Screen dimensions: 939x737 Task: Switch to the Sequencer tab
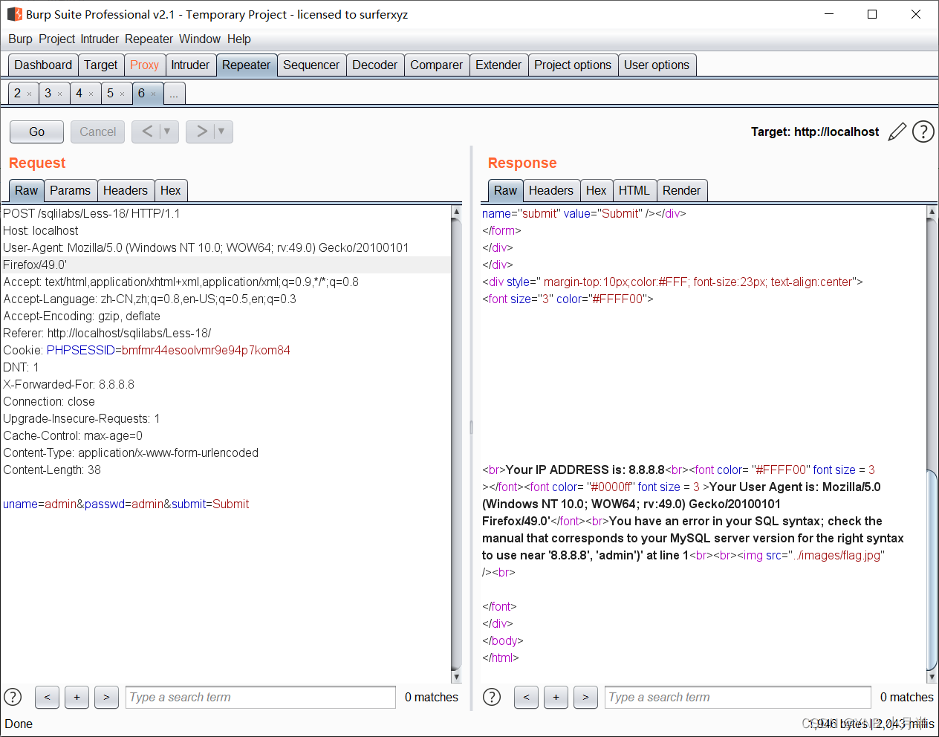click(x=311, y=65)
